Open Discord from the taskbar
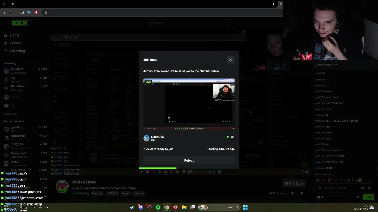The height and width of the screenshot is (212, 378). [x=141, y=207]
